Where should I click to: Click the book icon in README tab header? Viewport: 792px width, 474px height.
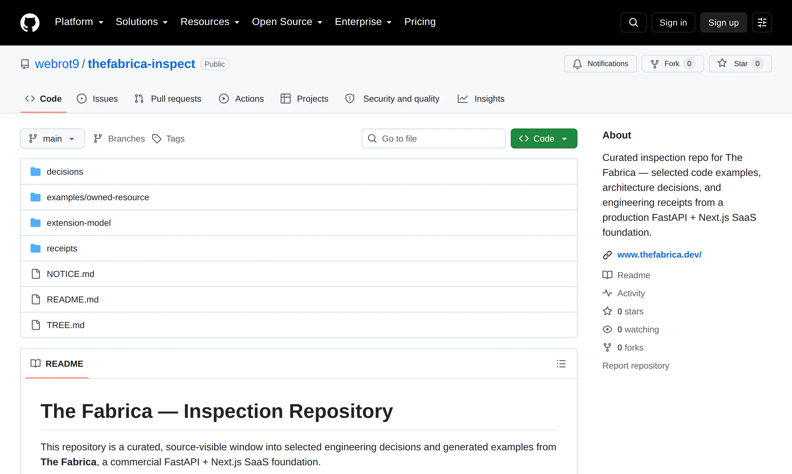click(36, 364)
